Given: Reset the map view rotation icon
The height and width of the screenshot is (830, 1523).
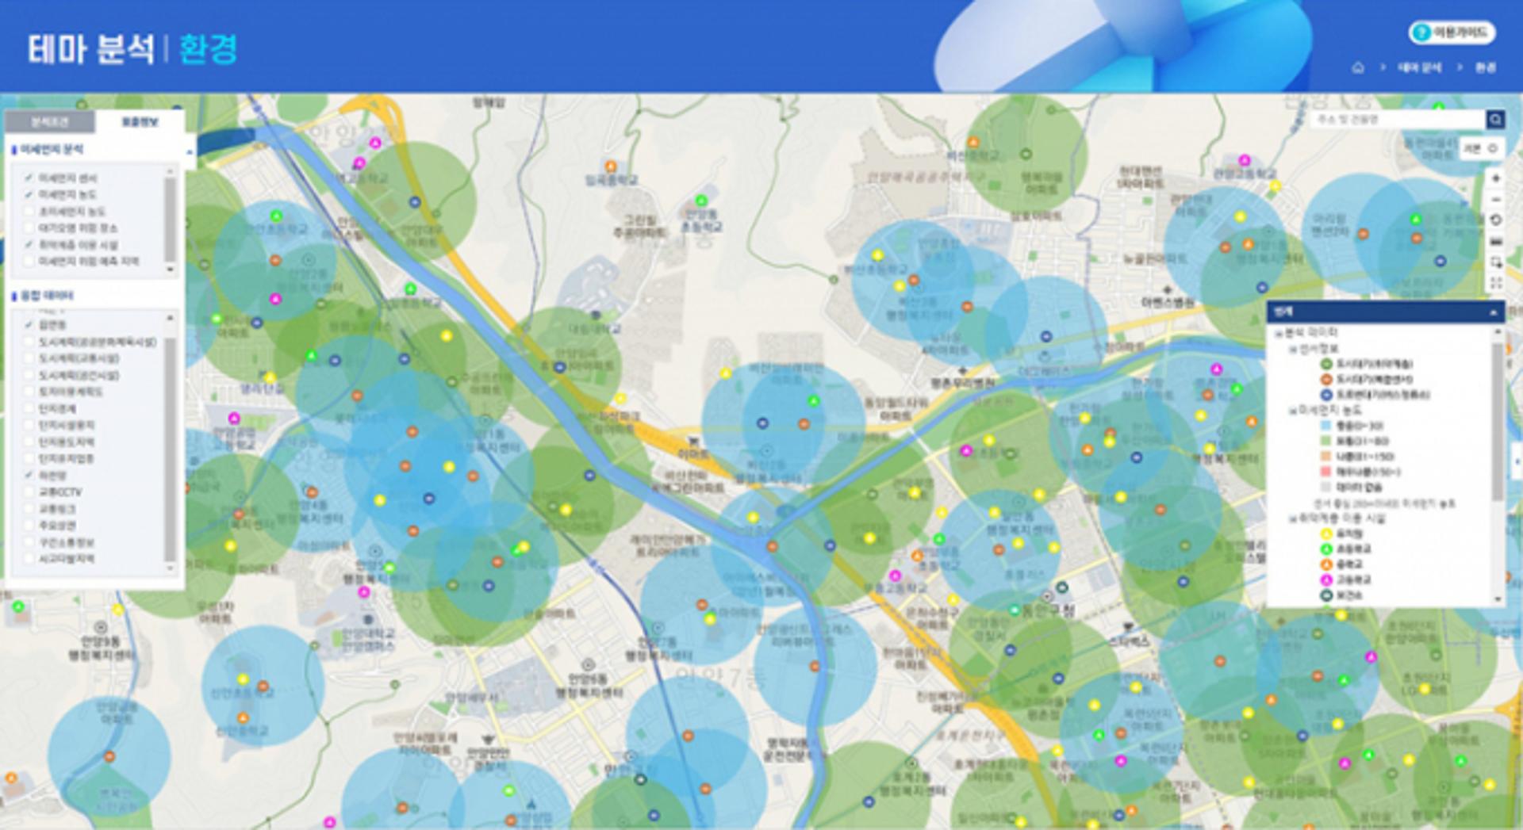Looking at the screenshot, I should 1496,220.
